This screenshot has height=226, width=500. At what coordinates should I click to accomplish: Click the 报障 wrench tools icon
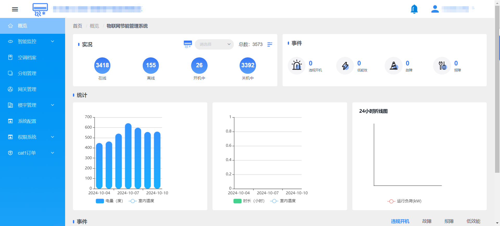442,65
